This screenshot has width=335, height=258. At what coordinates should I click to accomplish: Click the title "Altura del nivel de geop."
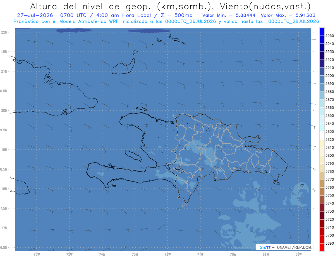[91, 6]
